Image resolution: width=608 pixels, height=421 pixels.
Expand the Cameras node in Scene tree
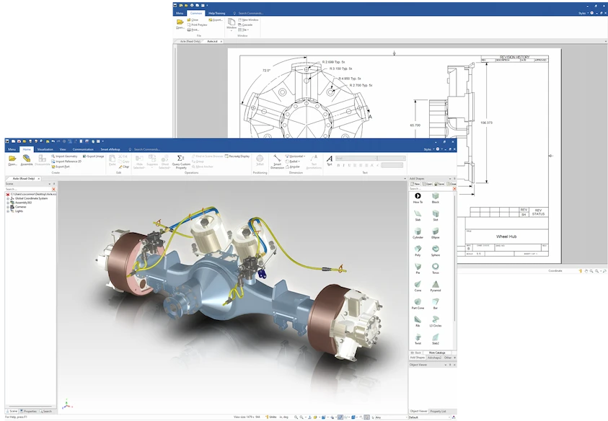(x=8, y=207)
